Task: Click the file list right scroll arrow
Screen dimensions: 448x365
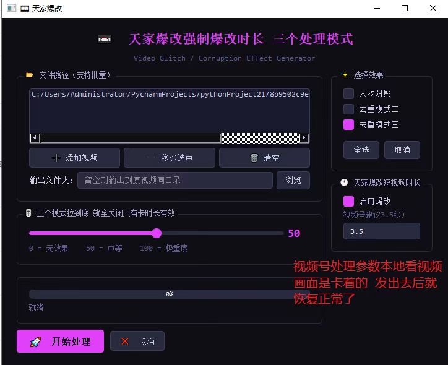Action: point(304,138)
